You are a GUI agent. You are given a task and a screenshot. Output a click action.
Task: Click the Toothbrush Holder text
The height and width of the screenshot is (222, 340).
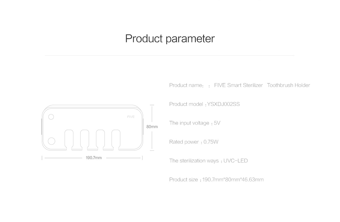click(x=288, y=85)
